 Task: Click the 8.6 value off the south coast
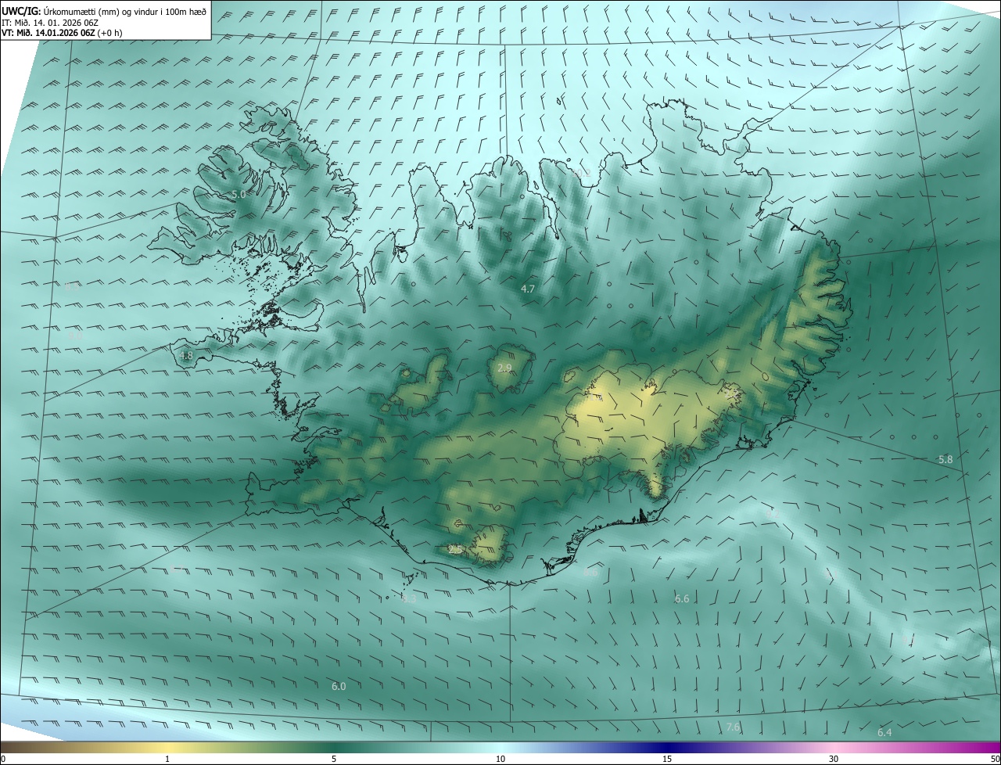tap(590, 572)
